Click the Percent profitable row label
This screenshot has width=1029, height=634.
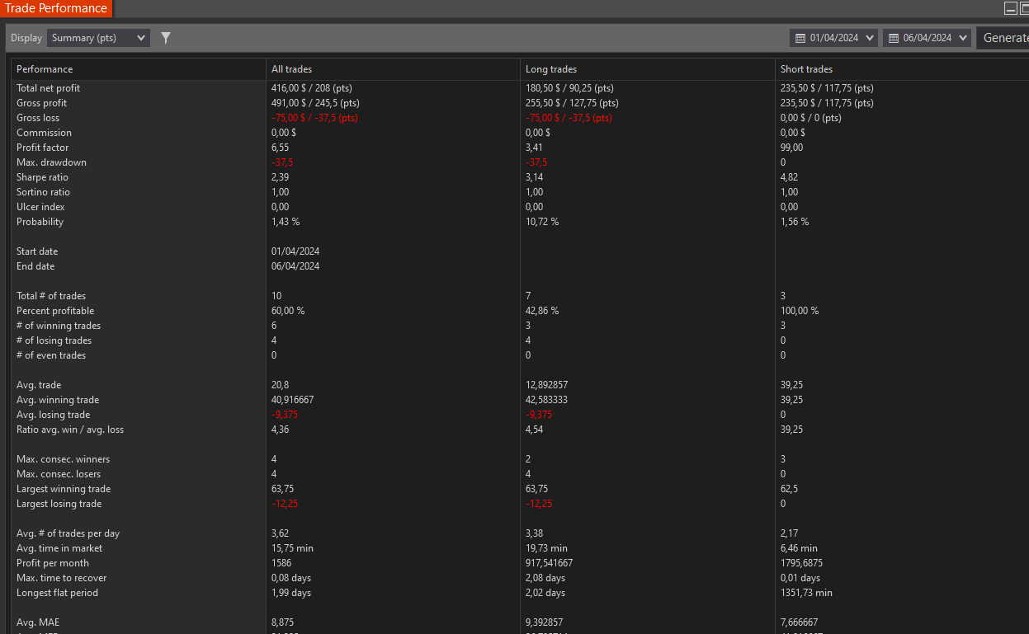(x=55, y=311)
